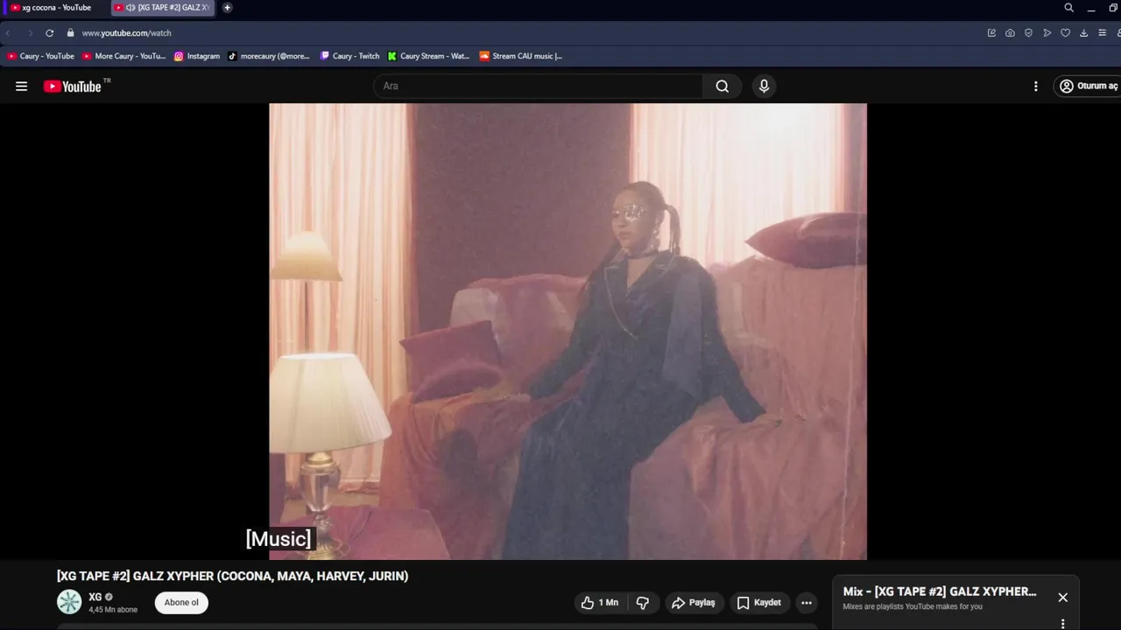
Task: Click the video player frame
Action: 568,332
